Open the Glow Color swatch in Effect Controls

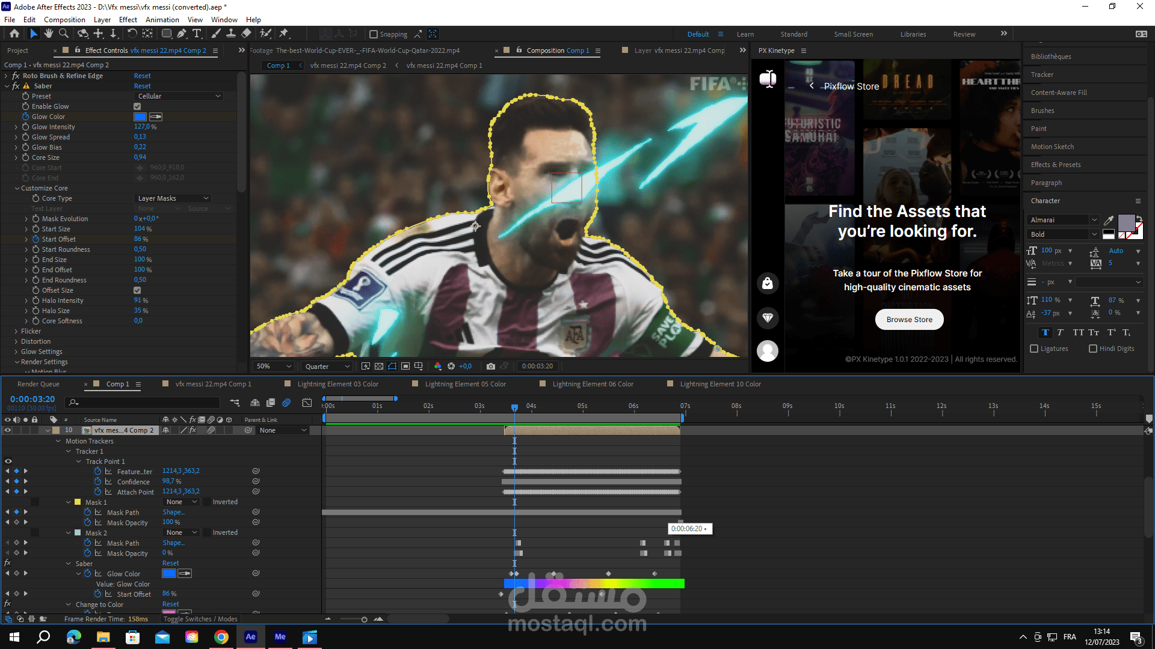pos(140,117)
